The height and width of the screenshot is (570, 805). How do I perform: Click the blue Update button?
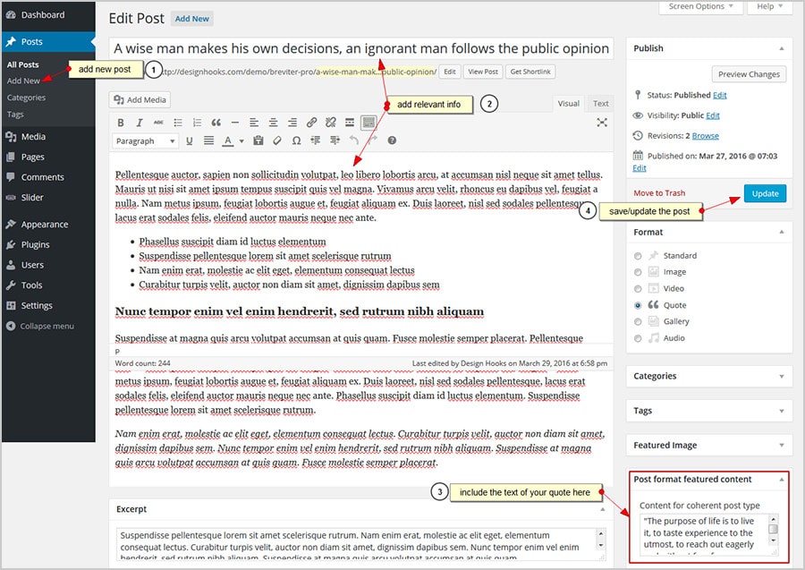tap(764, 193)
